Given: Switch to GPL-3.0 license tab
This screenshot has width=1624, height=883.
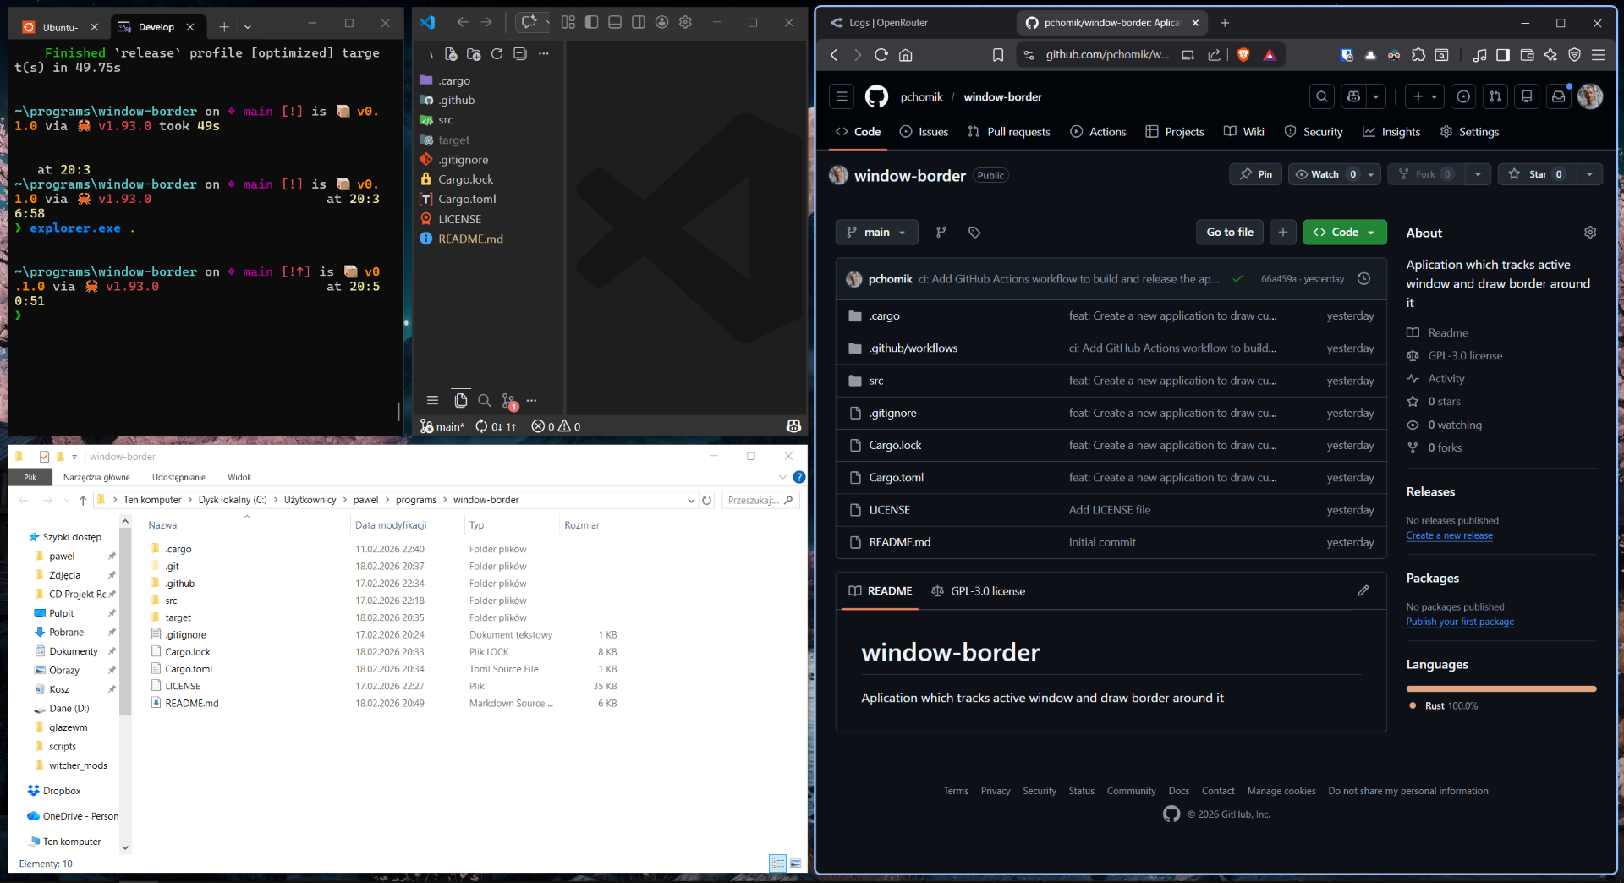Looking at the screenshot, I should click(x=978, y=591).
